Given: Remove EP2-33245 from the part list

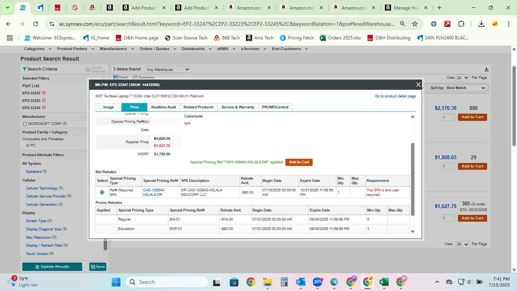Looking at the screenshot, I should [44, 108].
